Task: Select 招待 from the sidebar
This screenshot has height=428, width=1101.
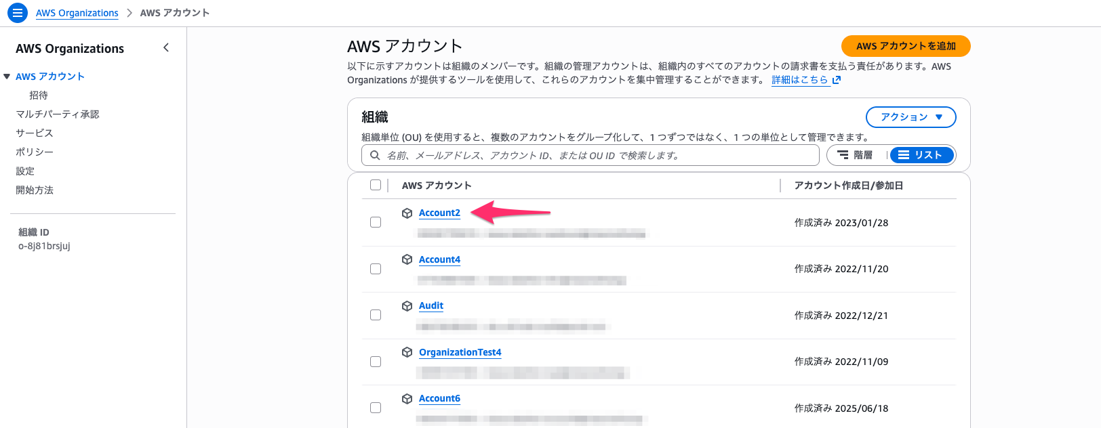Action: 39,95
